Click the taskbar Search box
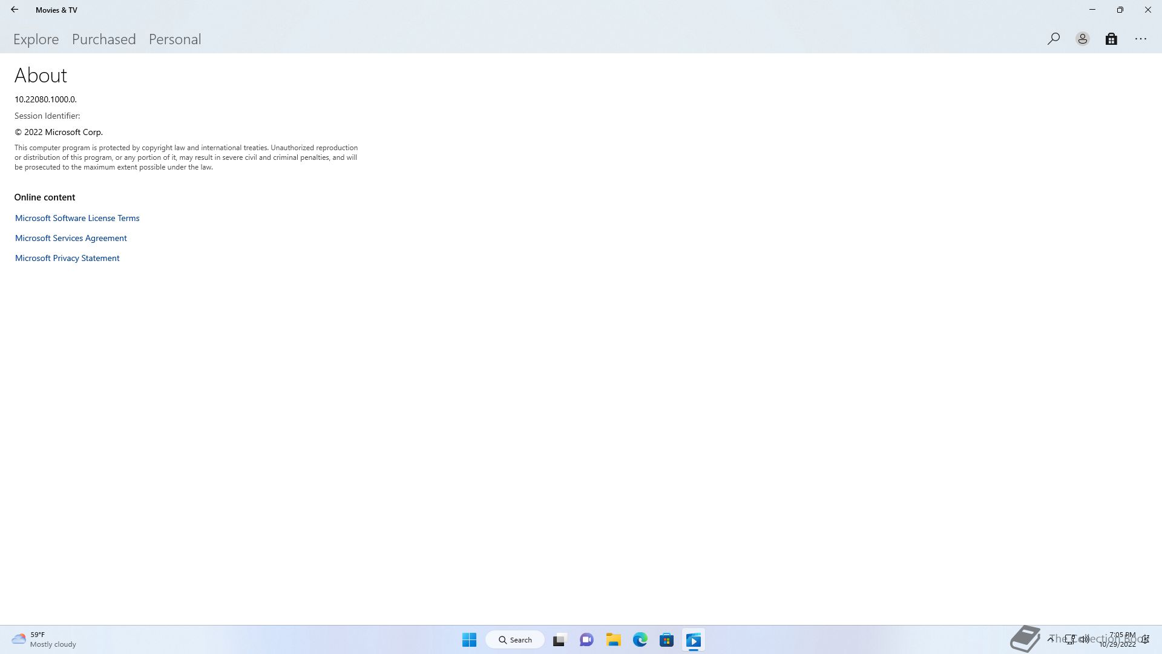The height and width of the screenshot is (654, 1162). 516,639
